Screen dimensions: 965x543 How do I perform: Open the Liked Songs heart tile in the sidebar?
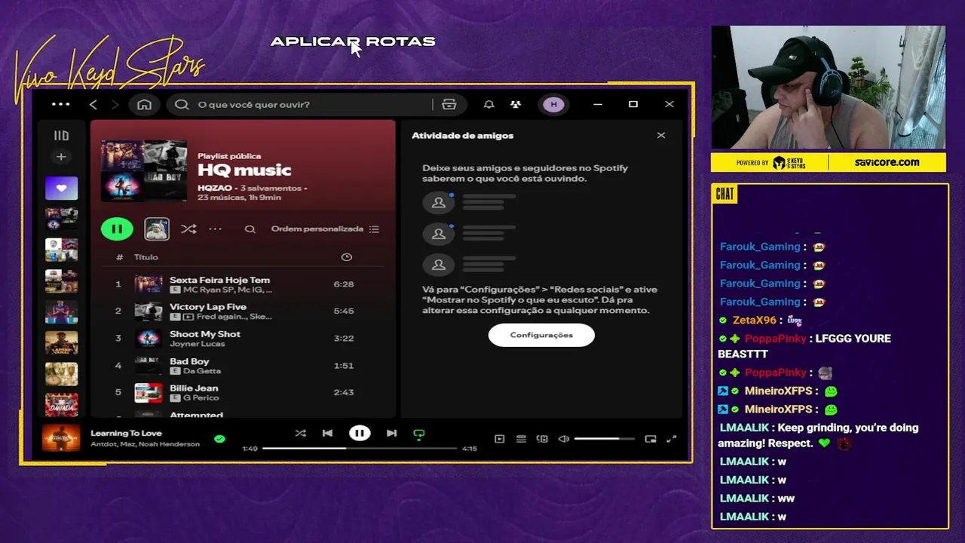[61, 188]
